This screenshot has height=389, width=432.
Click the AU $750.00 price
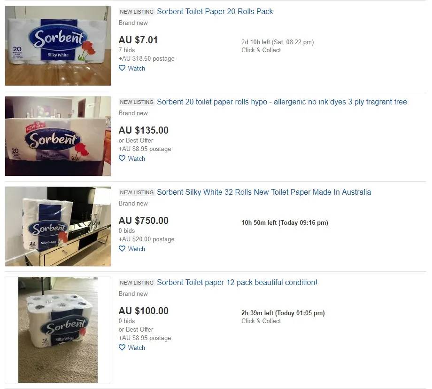143,221
